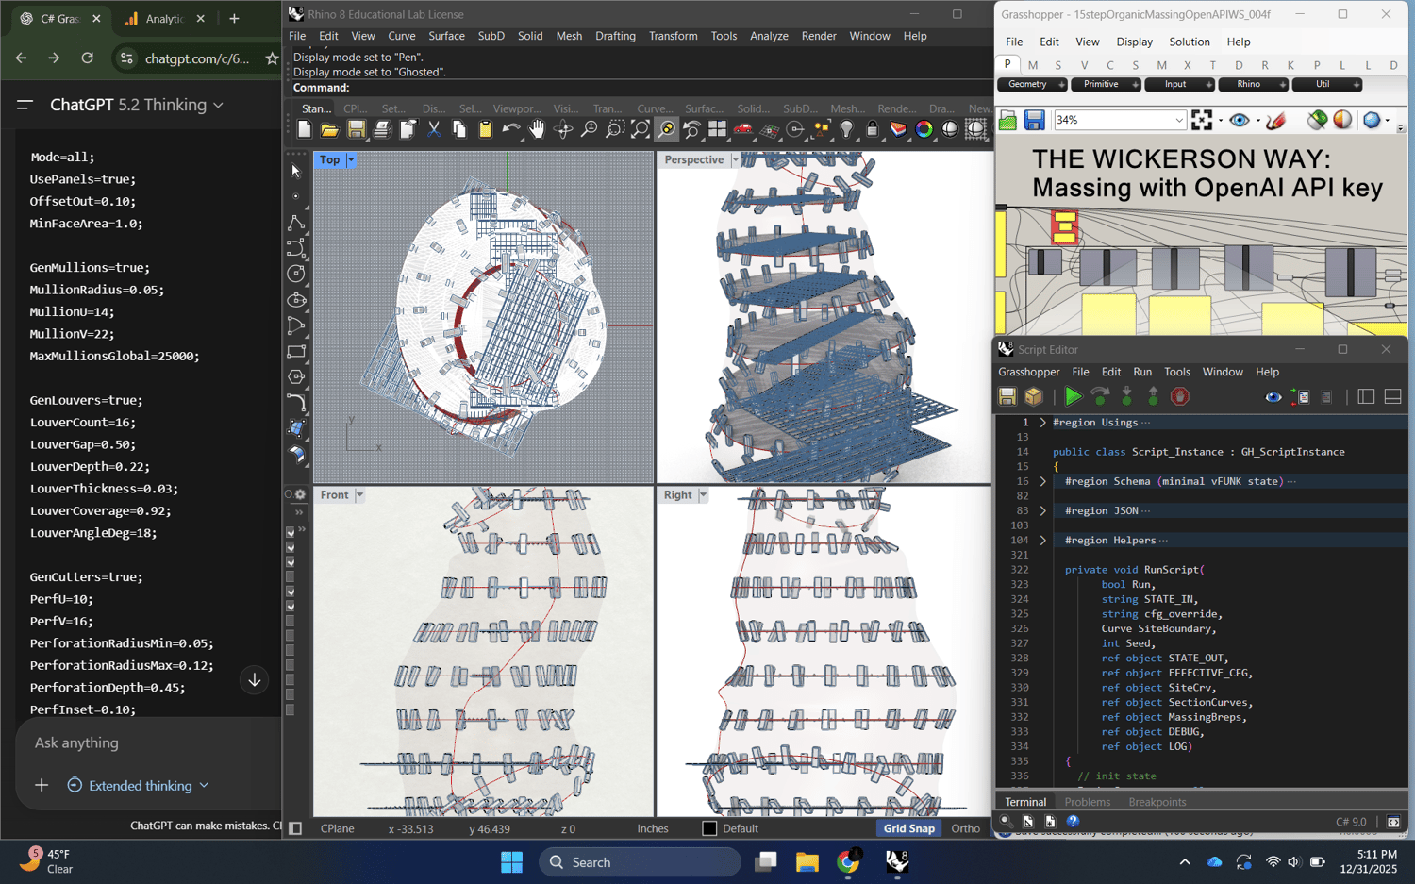Expand the JSON region in code editor
The width and height of the screenshot is (1415, 884).
(1042, 511)
